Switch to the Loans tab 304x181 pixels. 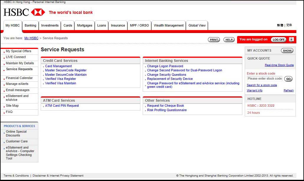pyautogui.click(x=102, y=25)
